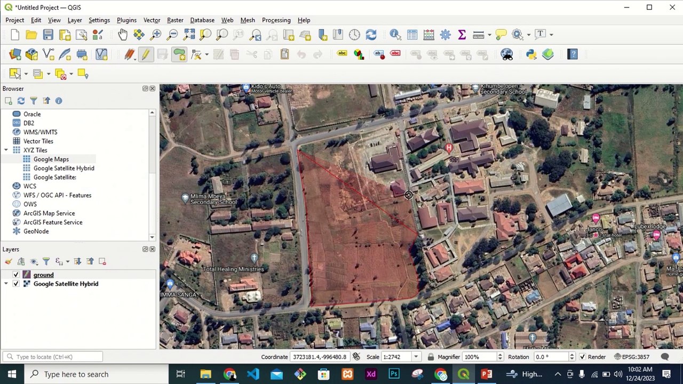Open the Scale dropdown list

pos(416,357)
